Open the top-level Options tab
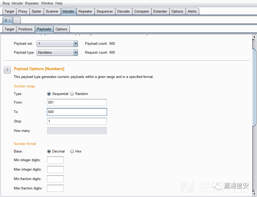 [x=177, y=12]
